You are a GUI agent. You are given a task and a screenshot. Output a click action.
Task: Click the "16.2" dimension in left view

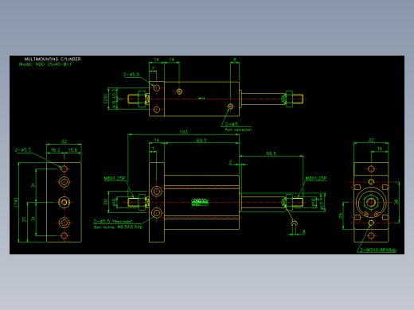pyautogui.click(x=55, y=150)
